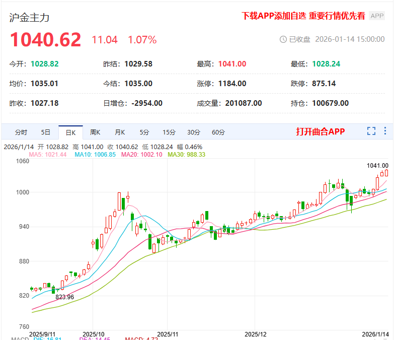This screenshot has width=395, height=340.
Task: Switch to the 15分 tab
Action: click(169, 132)
